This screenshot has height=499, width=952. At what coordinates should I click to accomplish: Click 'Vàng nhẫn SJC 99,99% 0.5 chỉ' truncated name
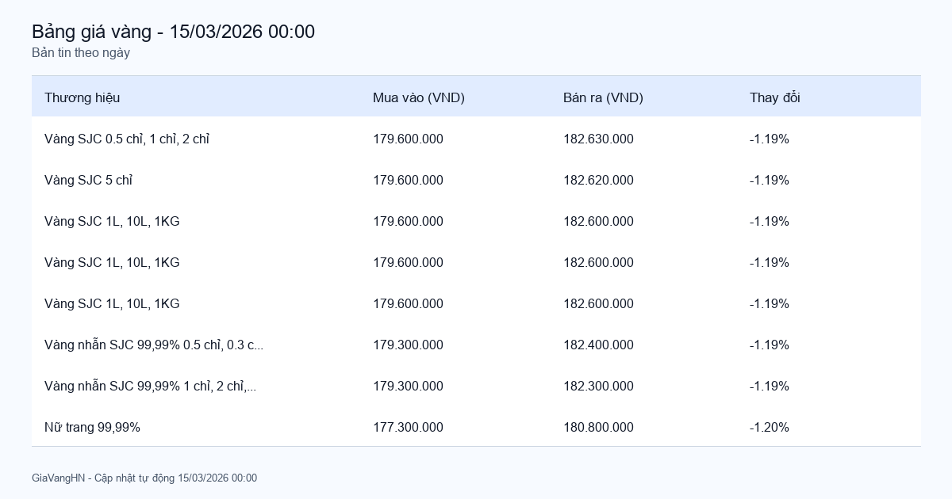pyautogui.click(x=154, y=345)
